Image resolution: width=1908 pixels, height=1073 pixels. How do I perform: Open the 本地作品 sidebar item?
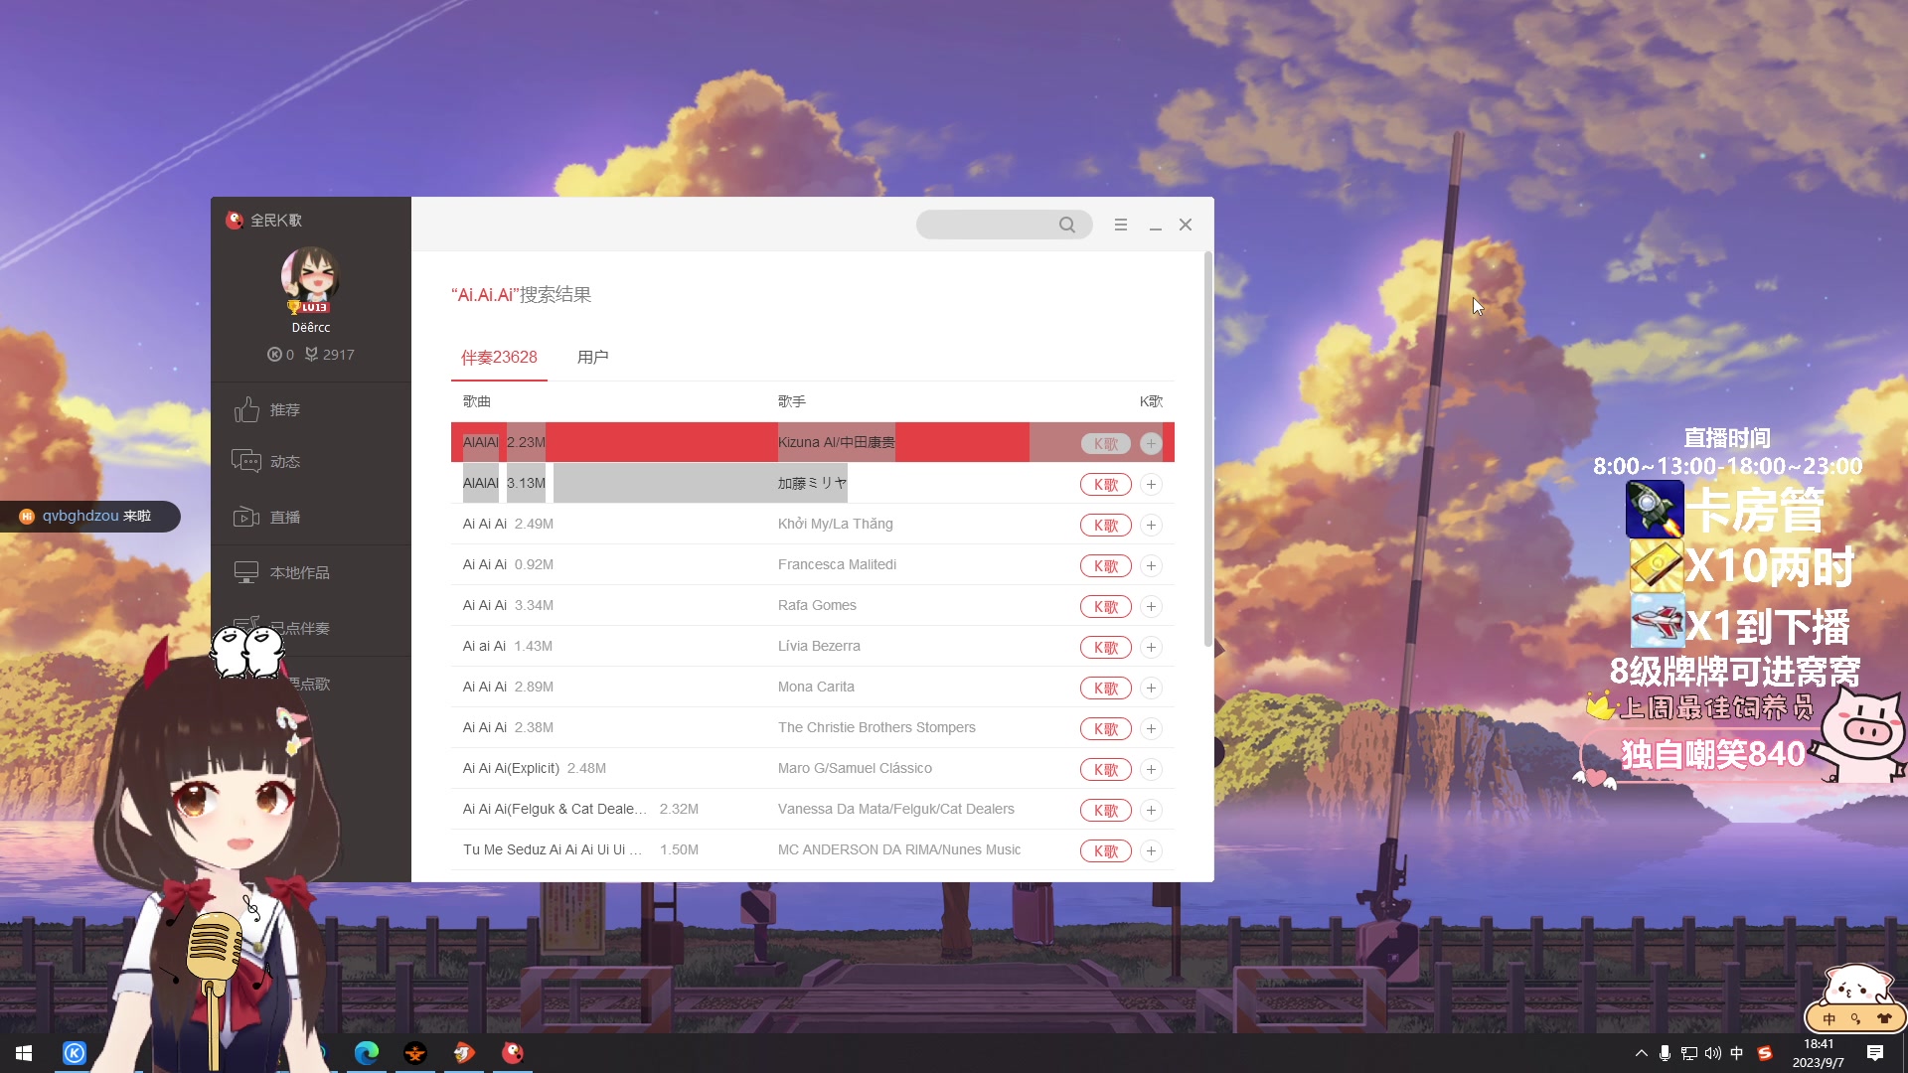pyautogui.click(x=281, y=572)
